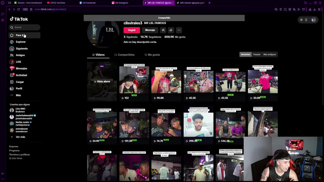324x182 pixels.
Task: Switch to YouTube browser tab
Action: click(56, 3)
